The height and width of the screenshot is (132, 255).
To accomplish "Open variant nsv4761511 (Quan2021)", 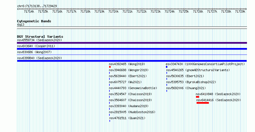I will (127, 118).
